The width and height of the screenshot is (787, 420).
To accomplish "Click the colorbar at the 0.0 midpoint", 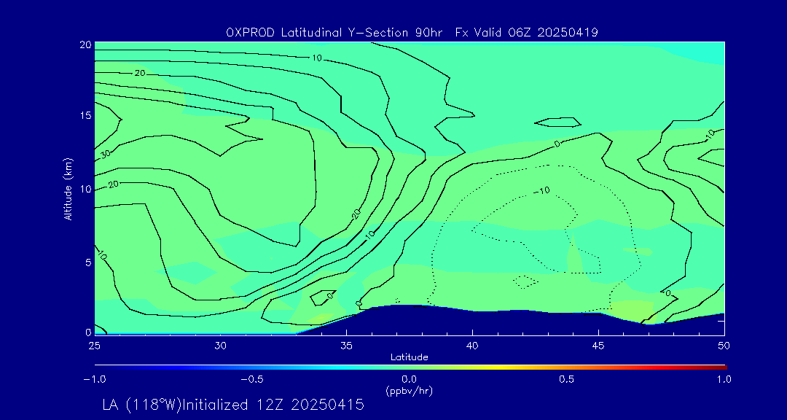I will click(x=410, y=367).
